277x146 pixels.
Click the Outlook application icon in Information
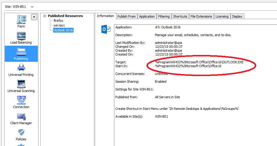click(x=106, y=29)
